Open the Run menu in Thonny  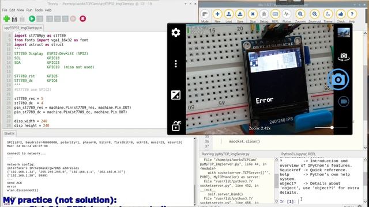pos(29,10)
